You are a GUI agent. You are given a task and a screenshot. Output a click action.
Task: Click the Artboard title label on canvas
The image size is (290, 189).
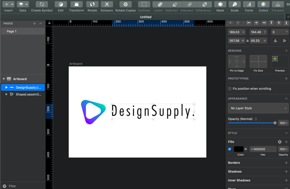(x=76, y=64)
